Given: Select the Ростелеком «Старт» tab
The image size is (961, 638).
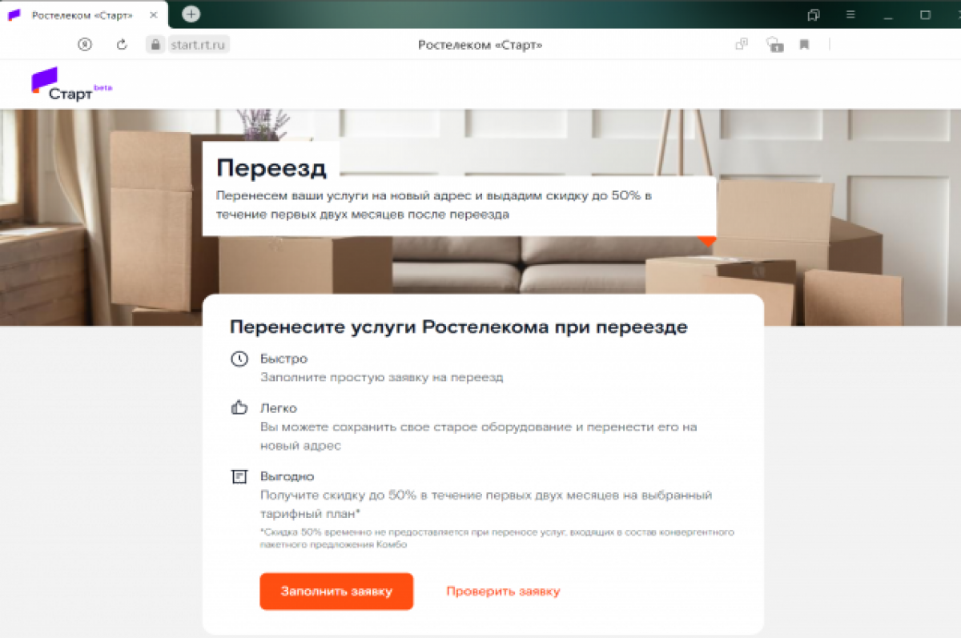Looking at the screenshot, I should (83, 15).
